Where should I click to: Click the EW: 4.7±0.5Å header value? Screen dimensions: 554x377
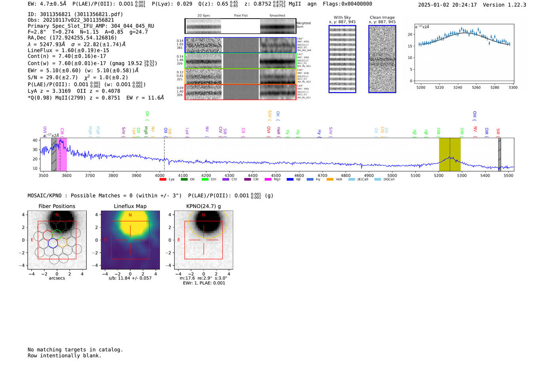tap(47, 4)
